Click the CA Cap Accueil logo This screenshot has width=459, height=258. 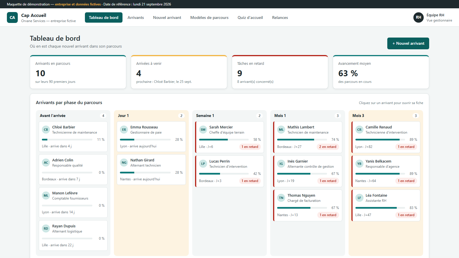(12, 17)
